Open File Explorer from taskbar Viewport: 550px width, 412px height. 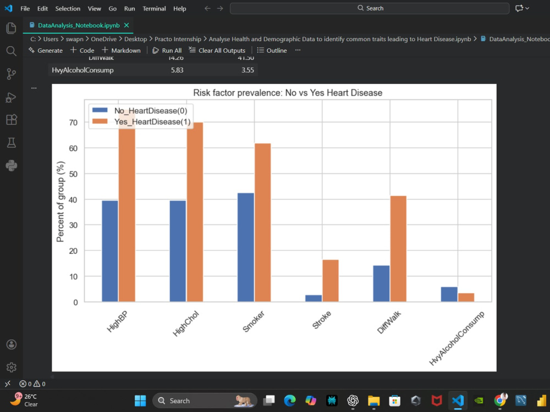click(x=374, y=400)
